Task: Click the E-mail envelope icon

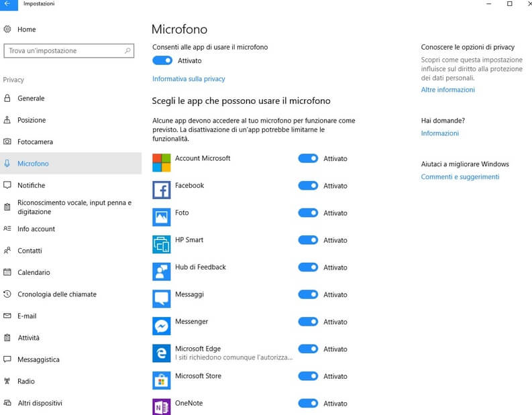Action: 7,316
